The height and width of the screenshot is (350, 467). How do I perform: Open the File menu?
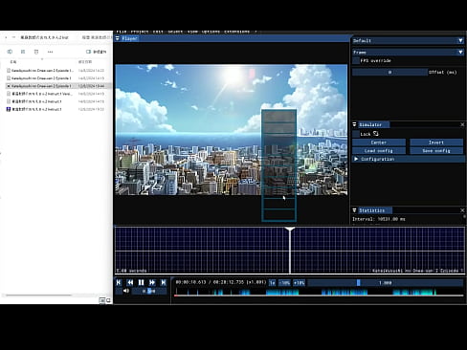click(x=121, y=32)
